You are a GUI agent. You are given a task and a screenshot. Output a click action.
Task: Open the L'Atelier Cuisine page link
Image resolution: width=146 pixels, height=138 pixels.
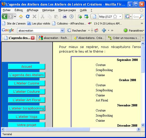pyautogui.click(x=26, y=83)
